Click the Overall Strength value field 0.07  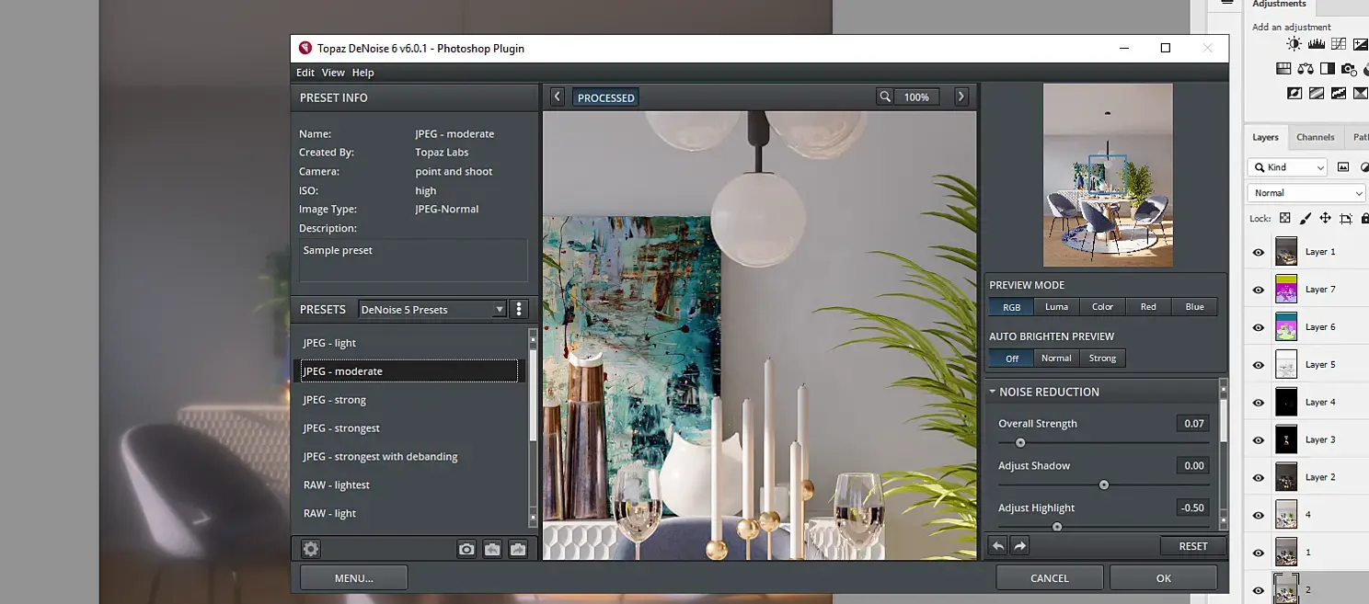pyautogui.click(x=1192, y=424)
